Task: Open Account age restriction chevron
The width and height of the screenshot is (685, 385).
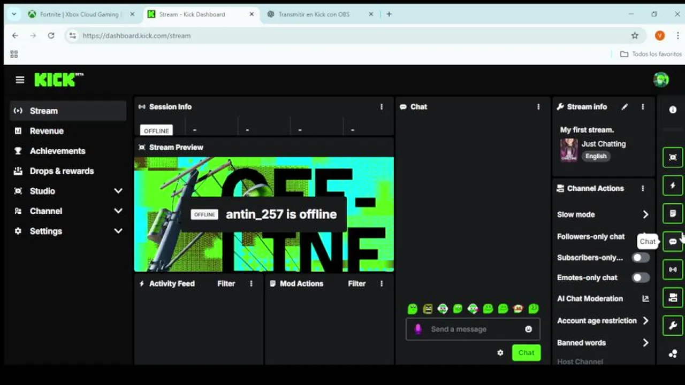Action: coord(645,321)
